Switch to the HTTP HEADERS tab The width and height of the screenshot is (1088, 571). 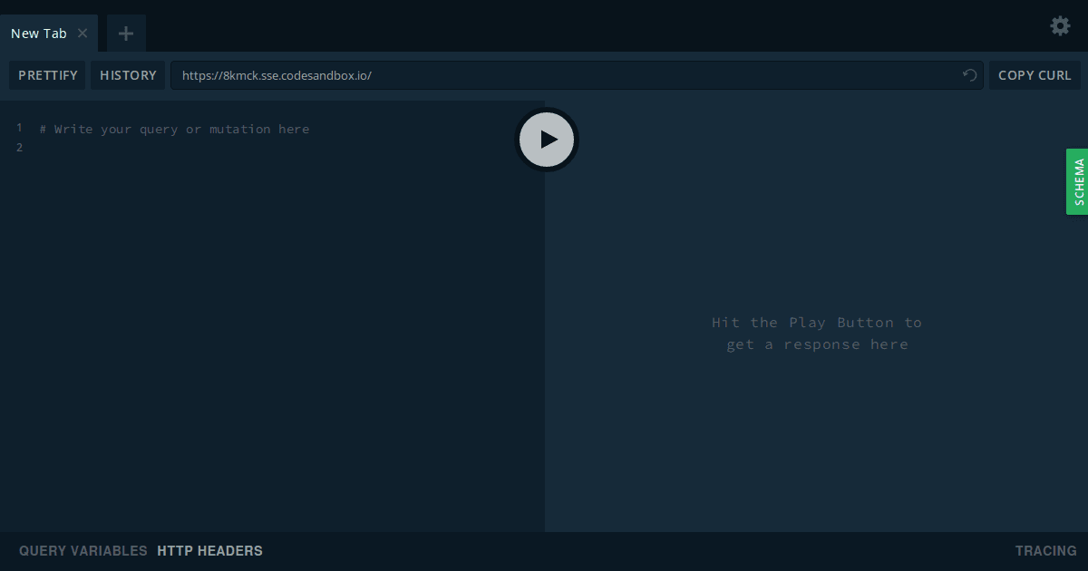click(209, 550)
